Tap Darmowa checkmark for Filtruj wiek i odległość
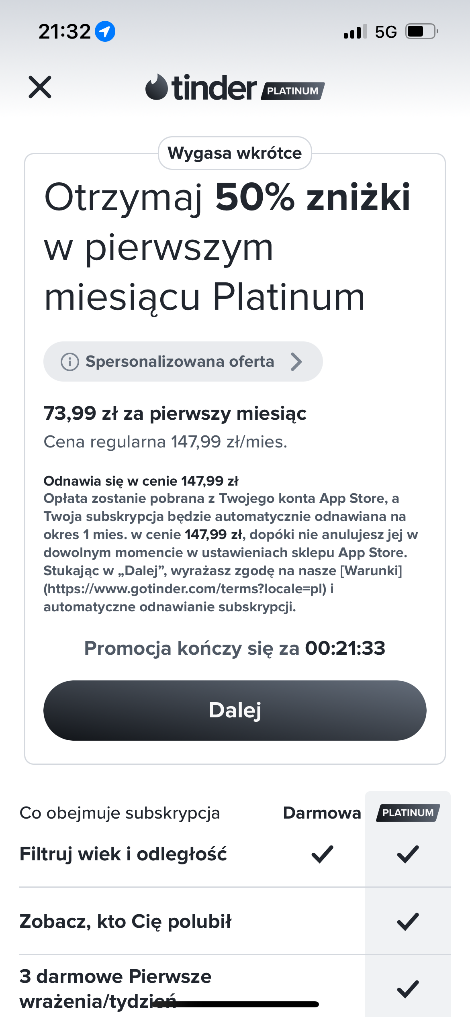The image size is (470, 1017). 322,854
